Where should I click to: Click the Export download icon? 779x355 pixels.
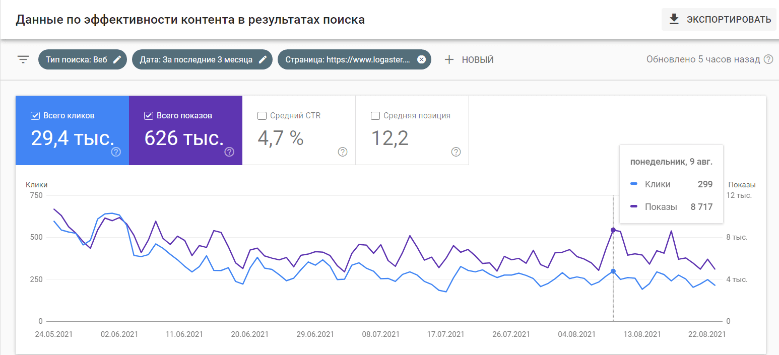point(674,20)
